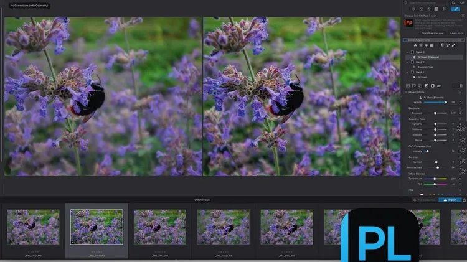
Task: Select the first thumbnail in filmstrip
Action: pyautogui.click(x=33, y=227)
